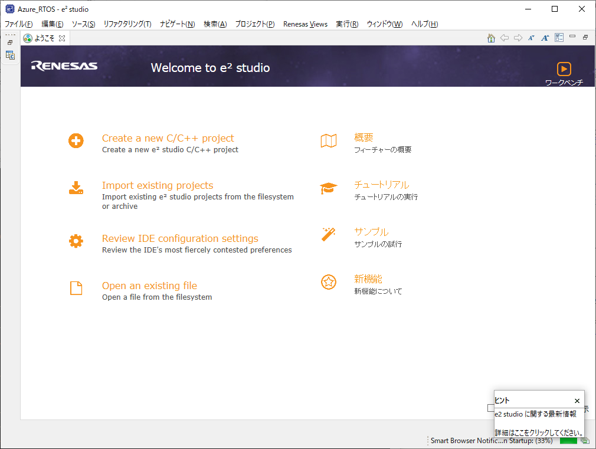Open the リファクタリング(T) menu
This screenshot has width=596, height=449.
[127, 24]
